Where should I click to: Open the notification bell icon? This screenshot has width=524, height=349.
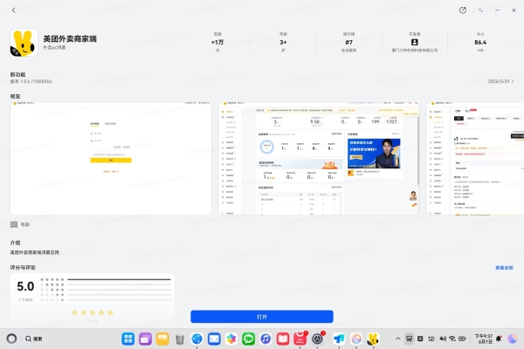click(x=499, y=339)
